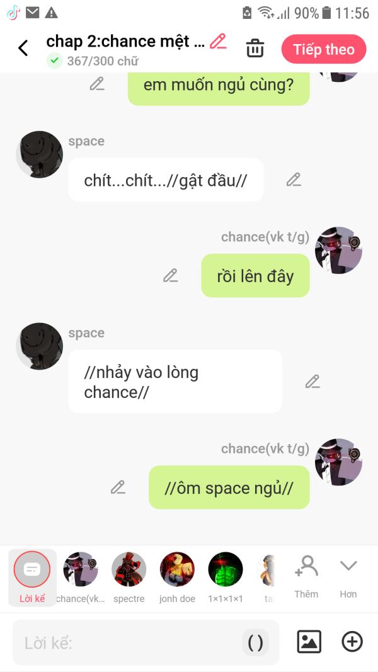Click the Tiếp theo button
This screenshot has width=378, height=672.
(324, 49)
